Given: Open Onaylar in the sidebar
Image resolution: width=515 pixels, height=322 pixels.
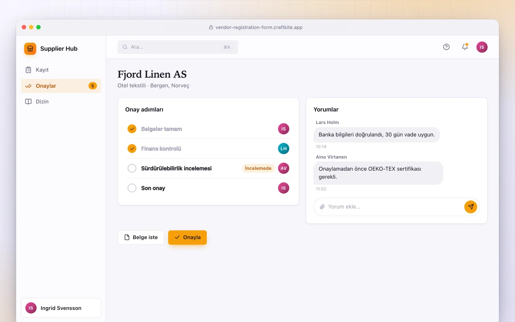Looking at the screenshot, I should tap(61, 86).
